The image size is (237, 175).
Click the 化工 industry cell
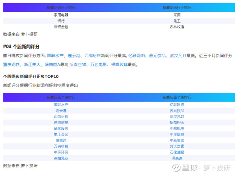pyautogui.click(x=177, y=21)
